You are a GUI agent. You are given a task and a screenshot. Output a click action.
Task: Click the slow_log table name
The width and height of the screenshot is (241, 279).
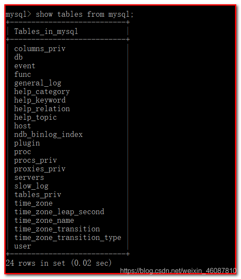click(31, 186)
